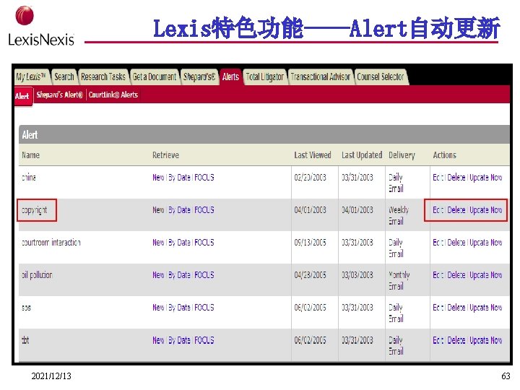Viewport: 520px width, 390px height.
Task: Select the Alert sub-tab
Action: pyautogui.click(x=22, y=96)
